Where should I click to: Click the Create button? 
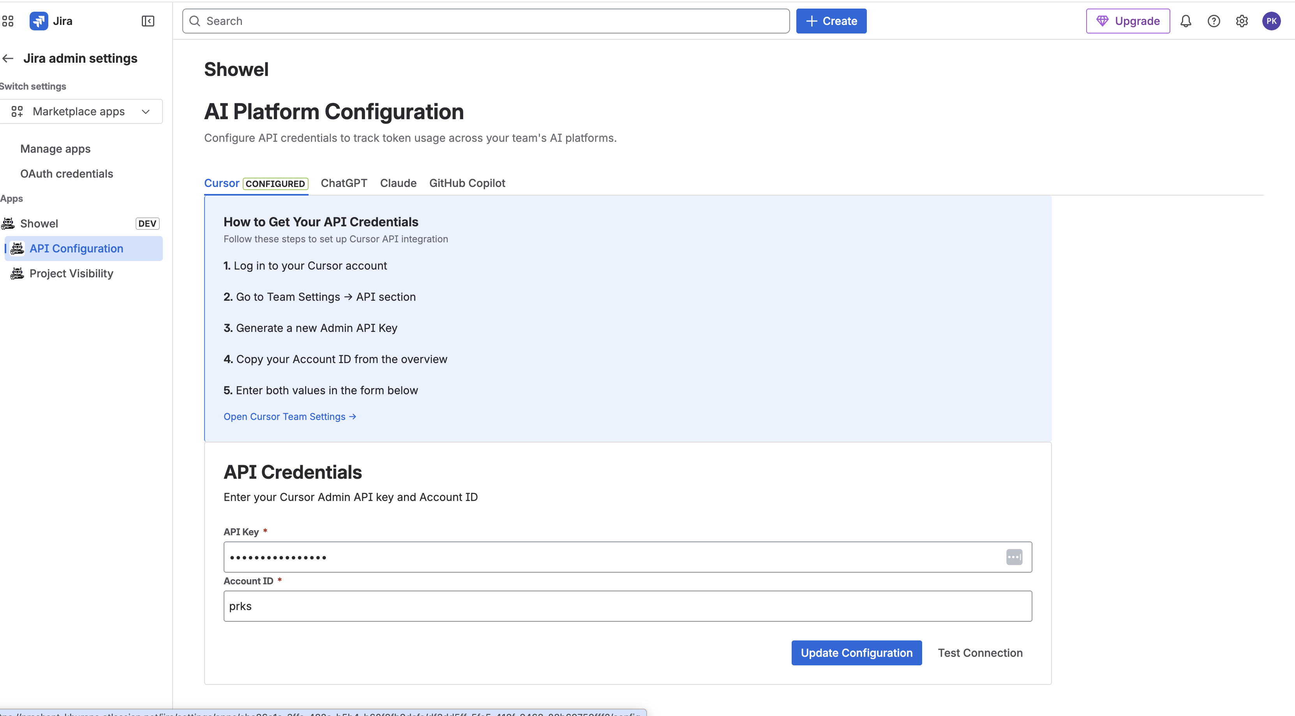click(x=831, y=21)
